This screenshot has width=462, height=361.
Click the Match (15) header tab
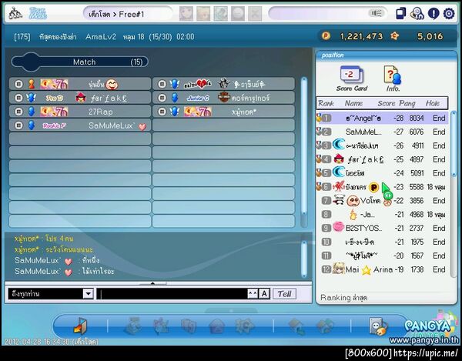tap(80, 62)
